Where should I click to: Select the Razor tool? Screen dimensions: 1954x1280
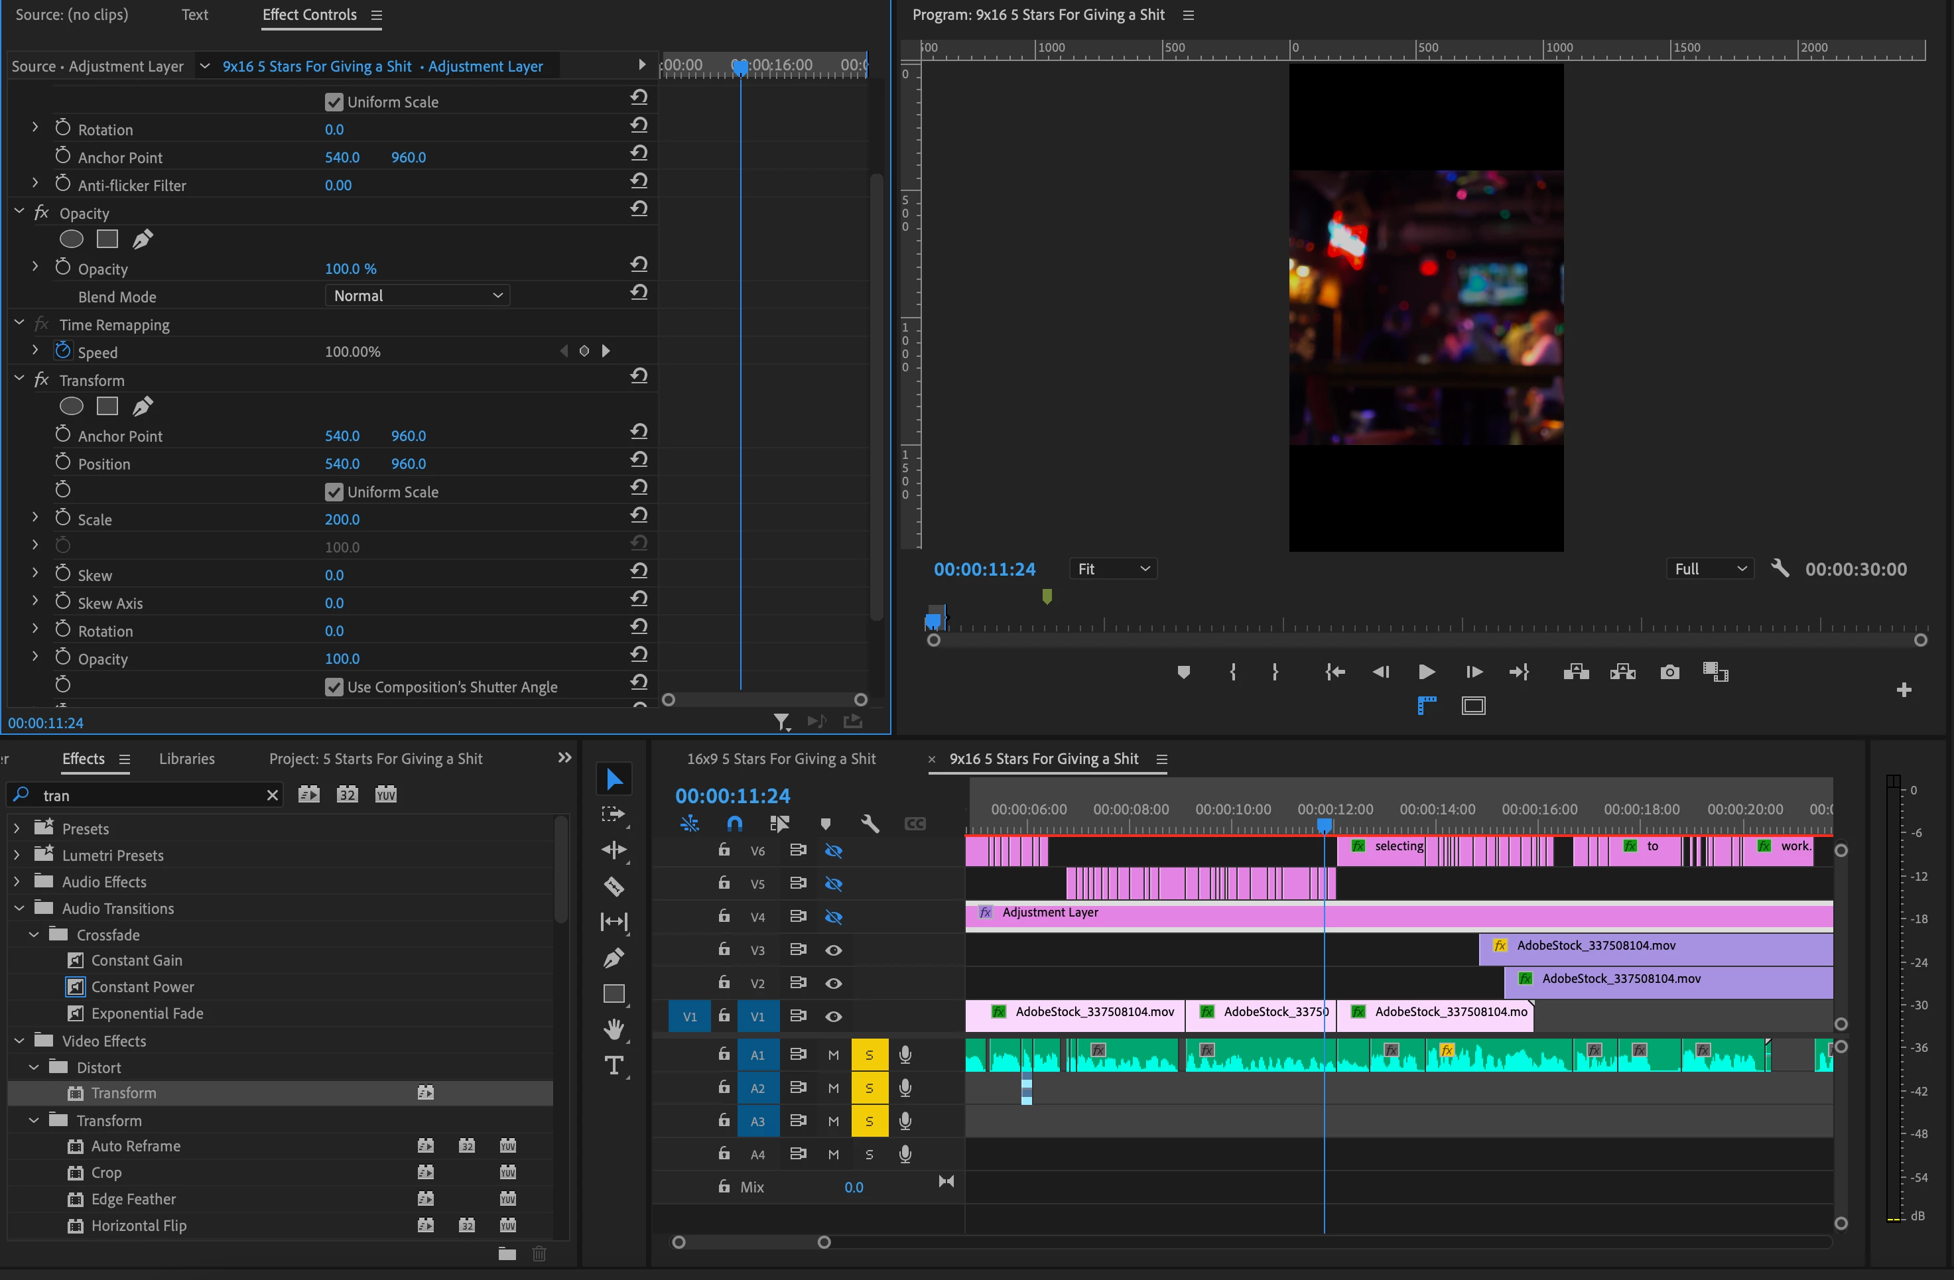pos(614,886)
